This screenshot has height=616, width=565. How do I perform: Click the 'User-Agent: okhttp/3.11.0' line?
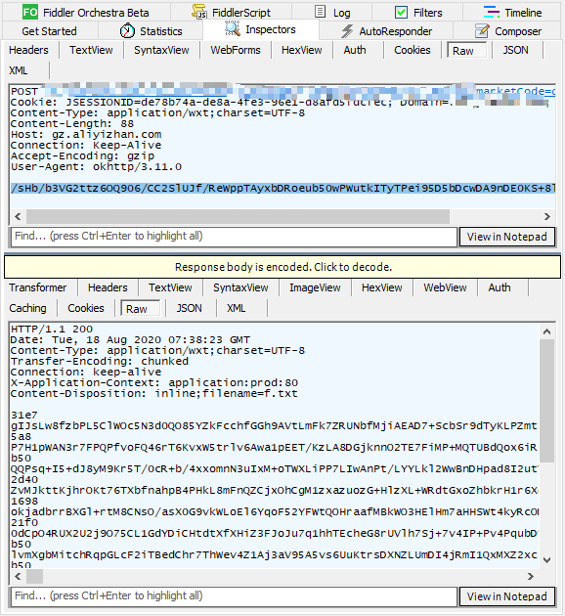coord(96,166)
